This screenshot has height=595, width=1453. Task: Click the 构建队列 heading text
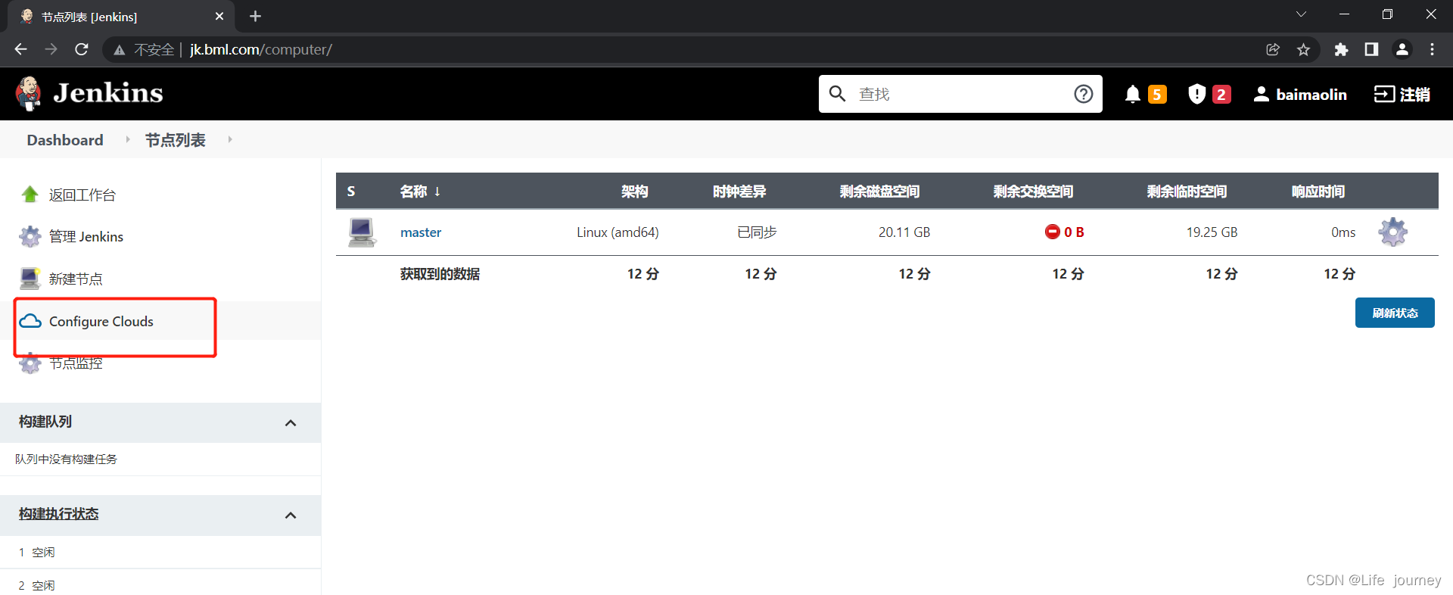(x=45, y=422)
